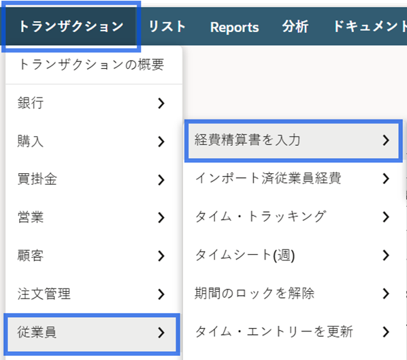407x360 pixels.
Task: Expand chevron beside 経費精算書を入力
Action: (x=386, y=140)
